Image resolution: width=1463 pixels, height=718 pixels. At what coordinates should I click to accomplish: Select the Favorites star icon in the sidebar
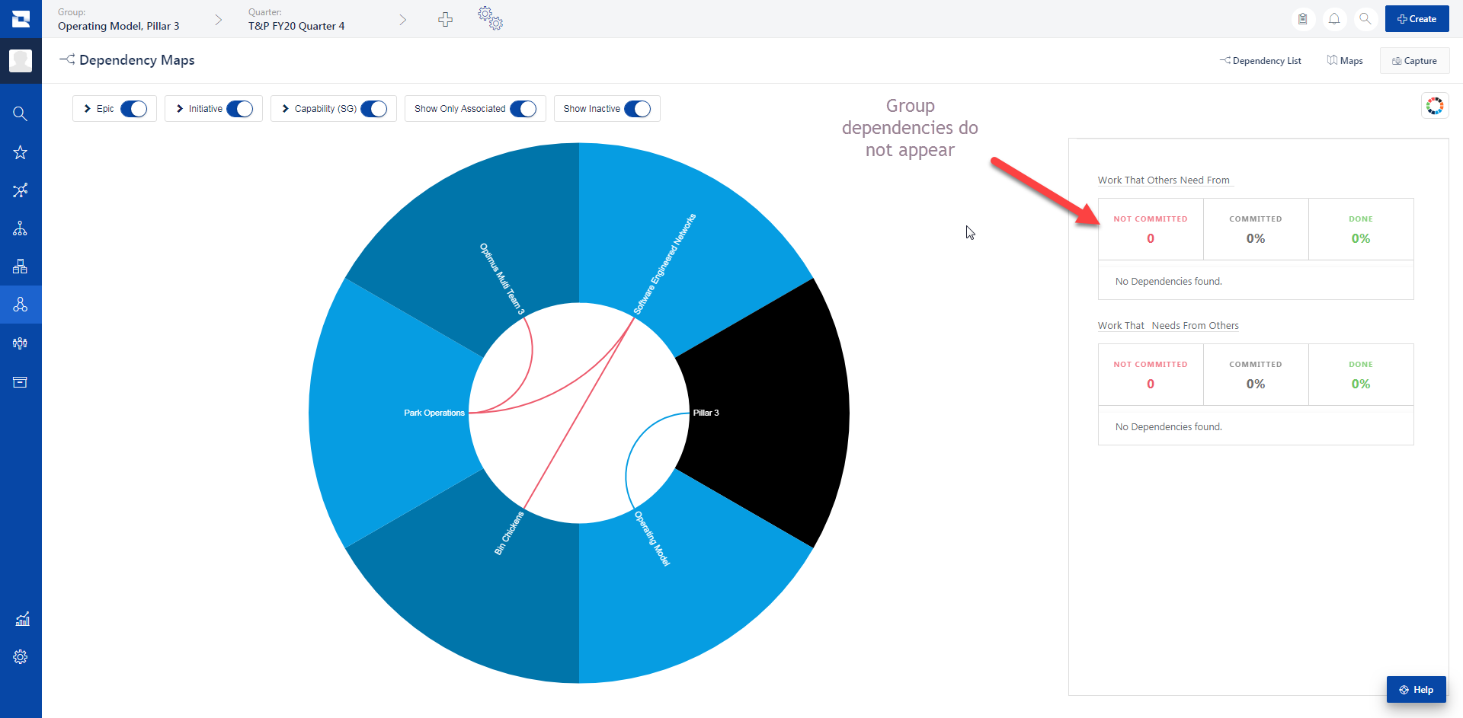coord(21,152)
